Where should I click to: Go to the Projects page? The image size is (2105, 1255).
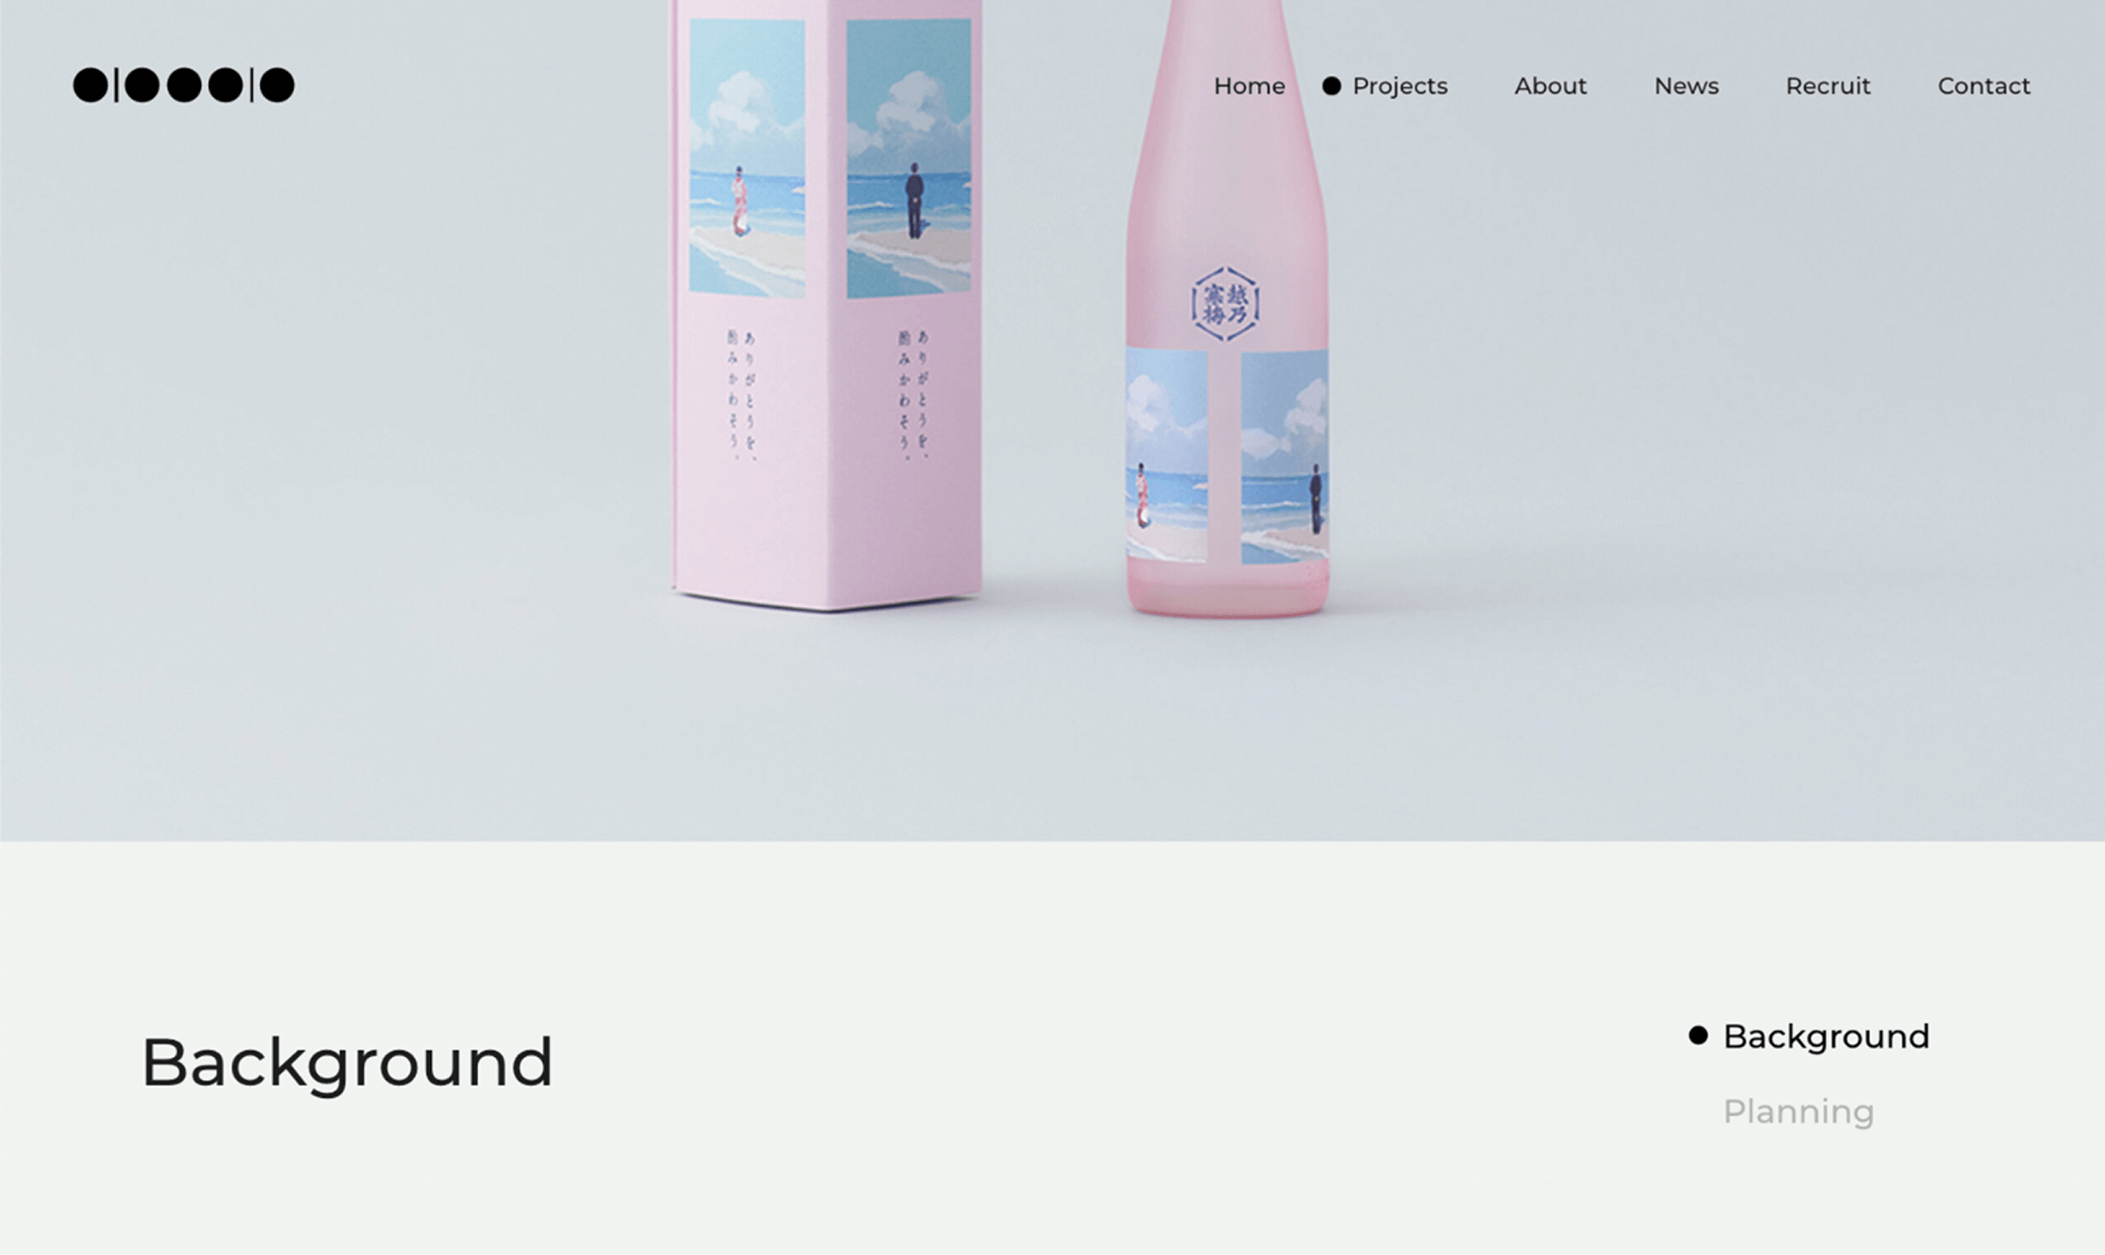click(x=1400, y=86)
